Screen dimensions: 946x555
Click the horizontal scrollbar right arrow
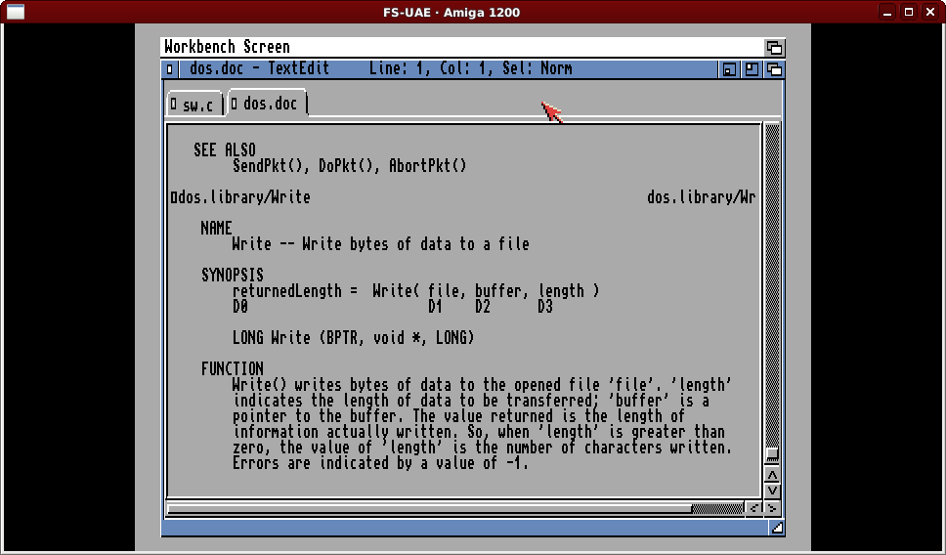[772, 508]
